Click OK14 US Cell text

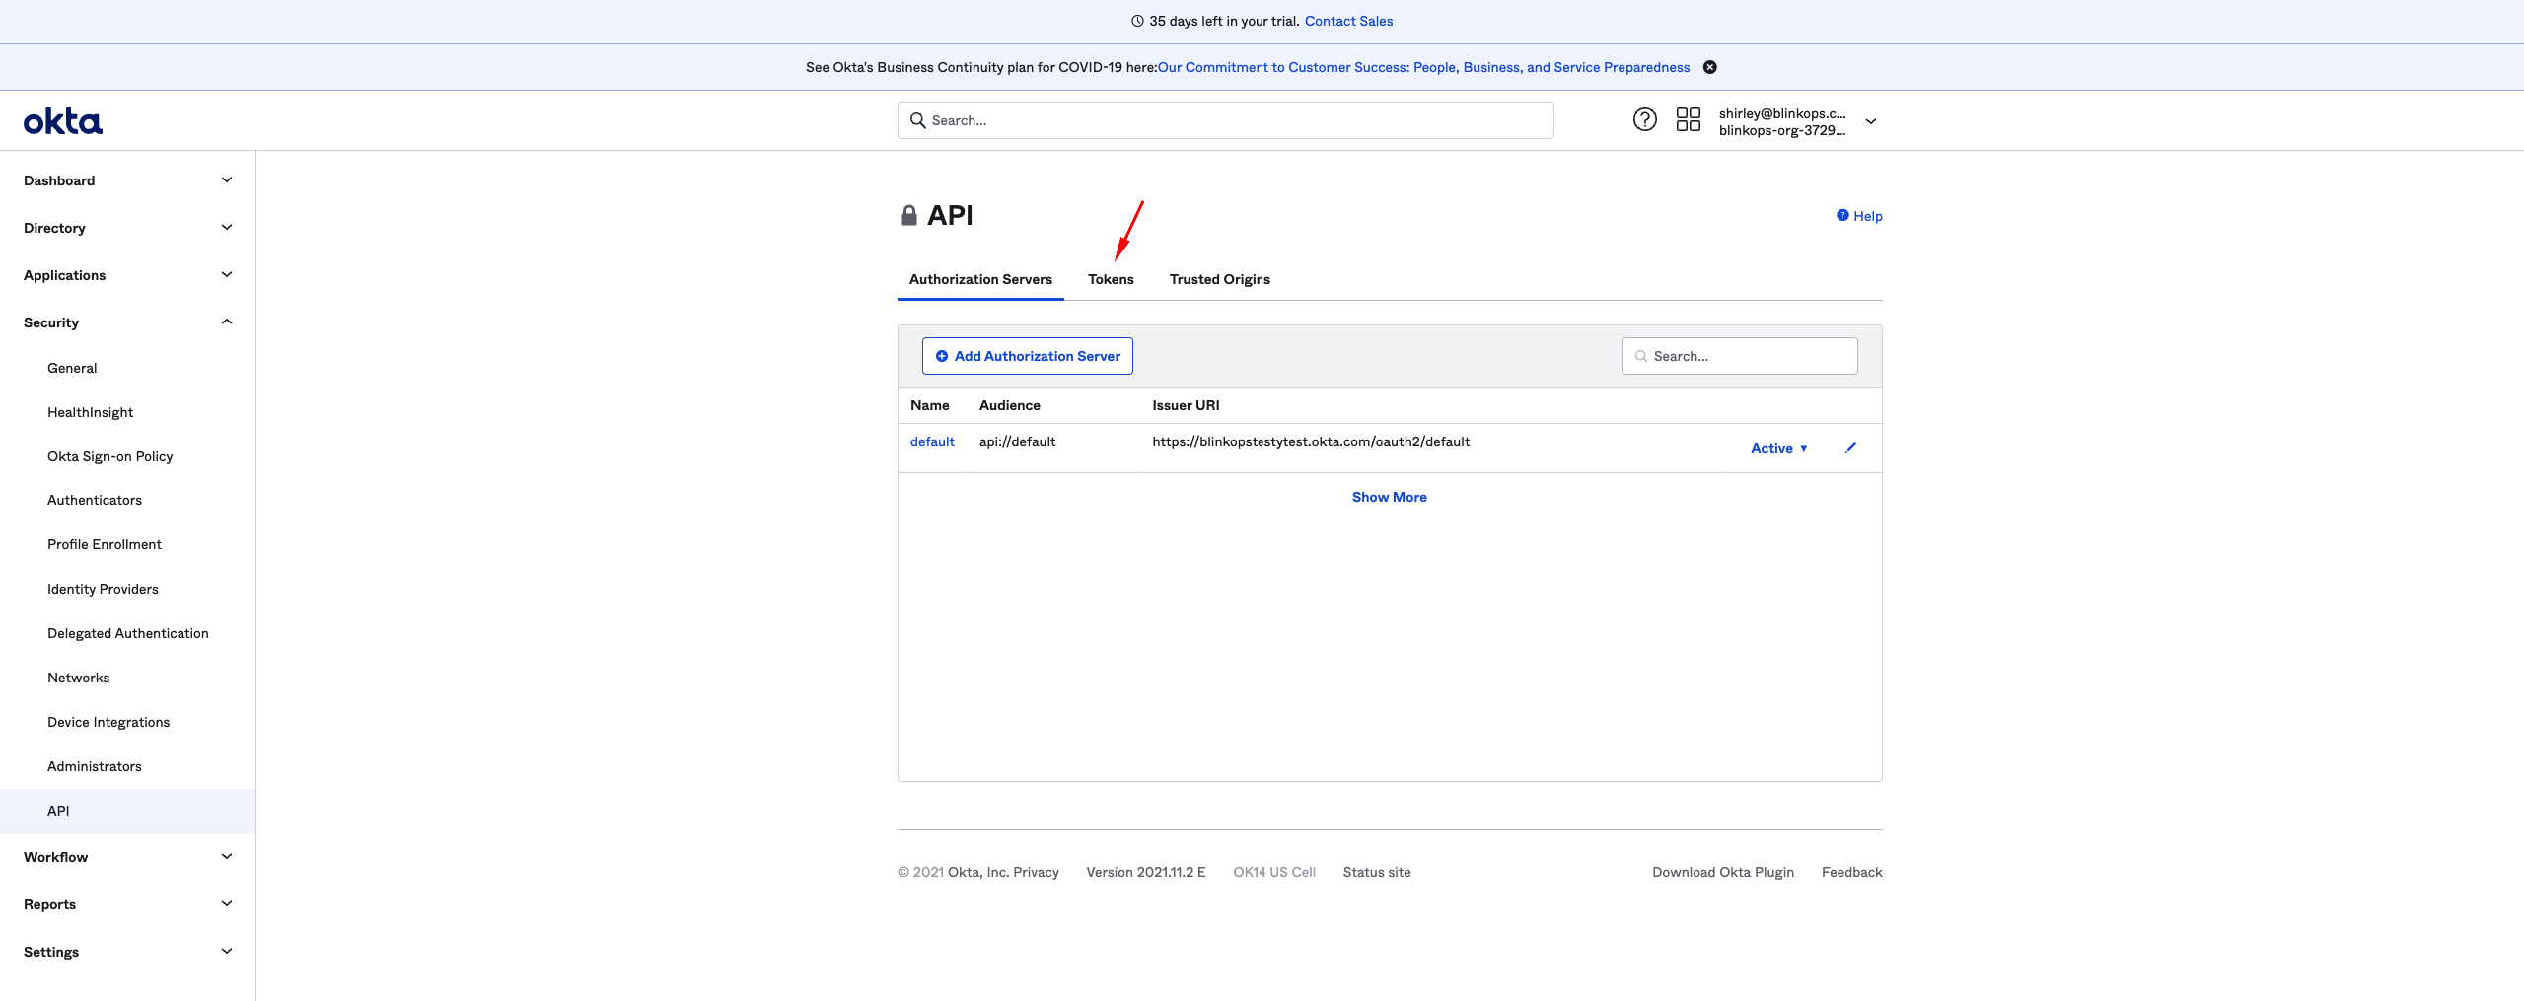(1273, 872)
